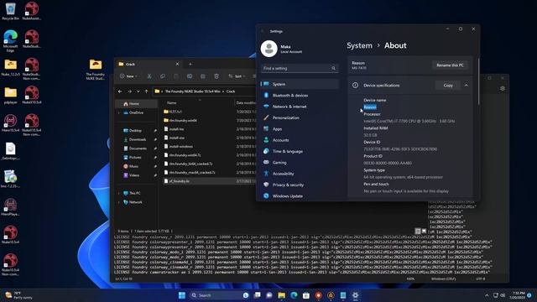Screen dimensions: 537x302
Task: Open Windows Update settings
Action: coord(300,195)
